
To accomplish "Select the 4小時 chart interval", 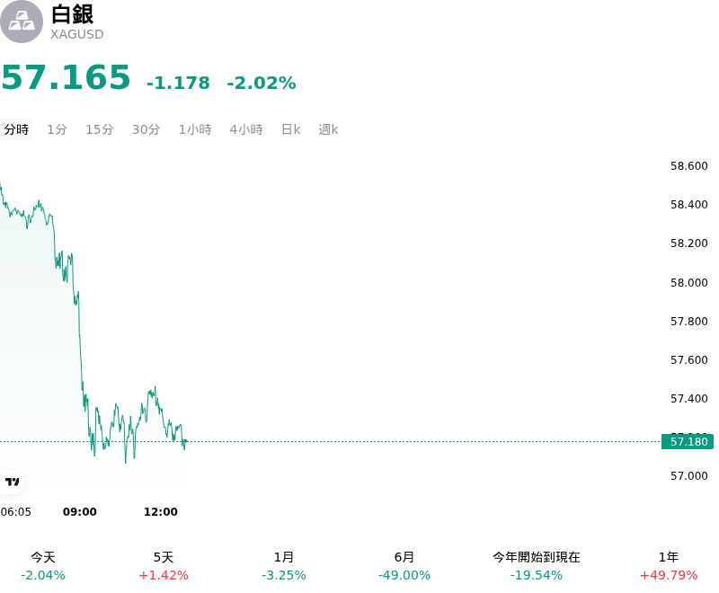I will (x=246, y=129).
